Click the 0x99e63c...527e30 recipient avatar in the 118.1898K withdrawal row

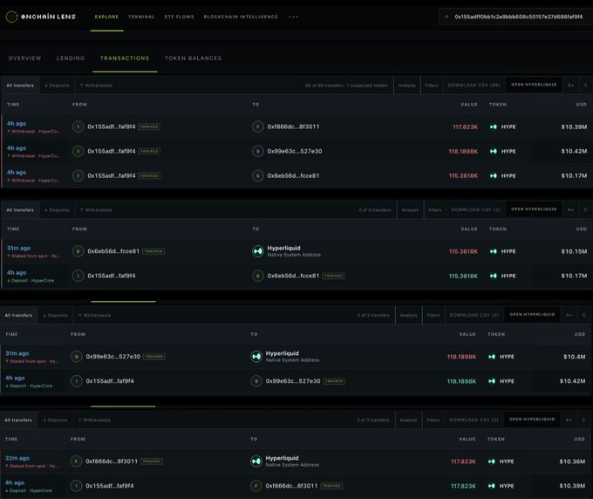(257, 151)
